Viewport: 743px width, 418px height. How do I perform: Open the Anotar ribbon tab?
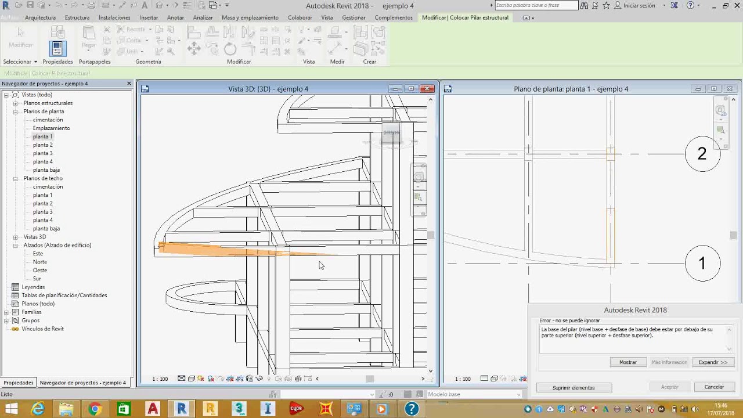tap(175, 17)
